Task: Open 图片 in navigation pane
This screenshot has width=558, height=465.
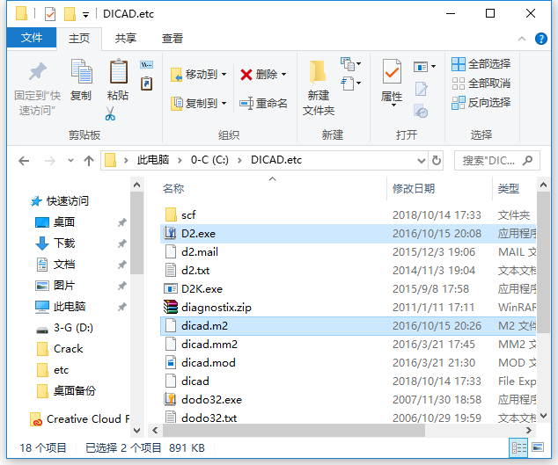Action: click(x=64, y=286)
